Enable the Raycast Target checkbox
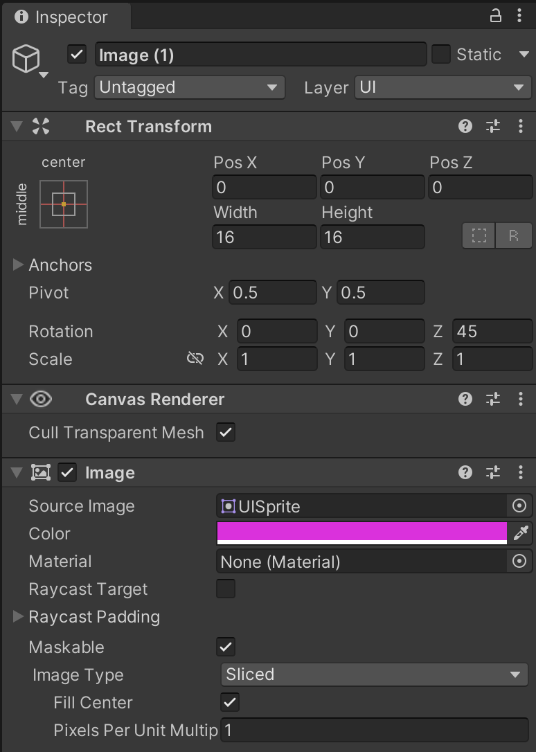Image resolution: width=536 pixels, height=752 pixels. (x=226, y=589)
